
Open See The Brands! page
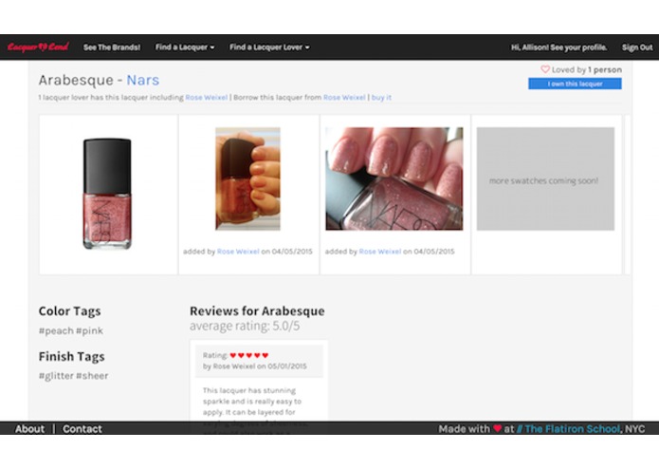[x=112, y=47]
